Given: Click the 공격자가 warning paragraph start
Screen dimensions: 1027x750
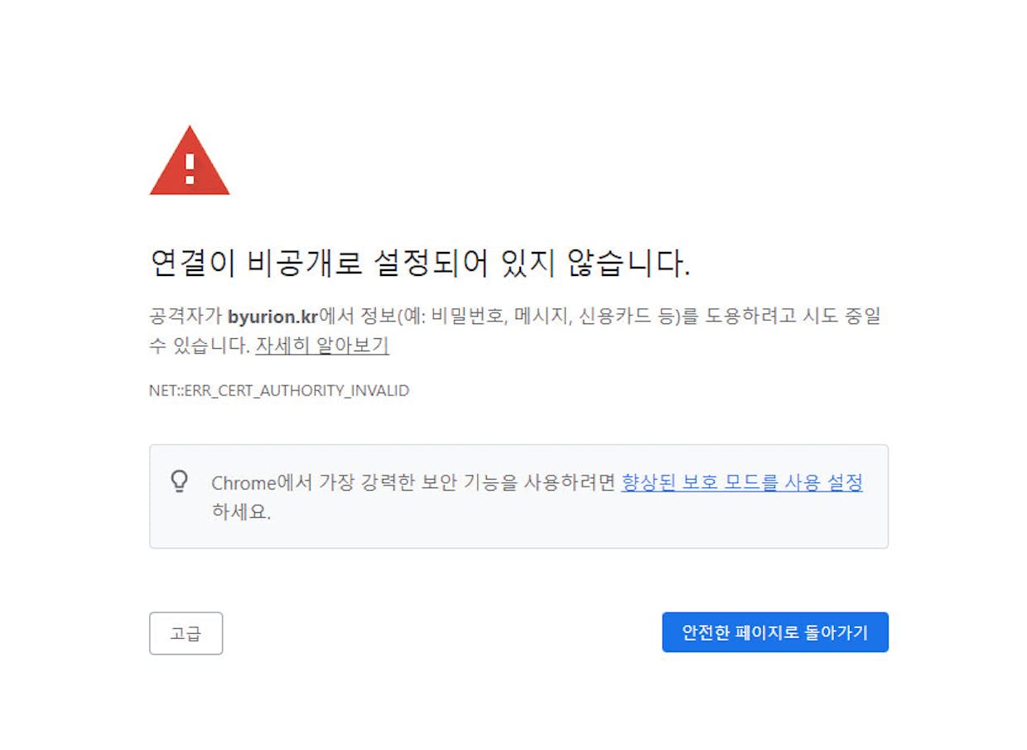Looking at the screenshot, I should click(x=186, y=317).
